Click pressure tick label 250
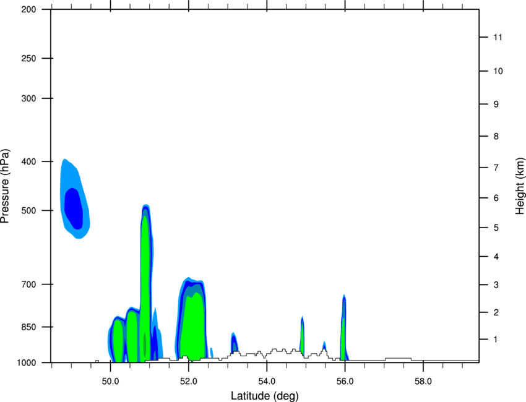 tap(28, 58)
